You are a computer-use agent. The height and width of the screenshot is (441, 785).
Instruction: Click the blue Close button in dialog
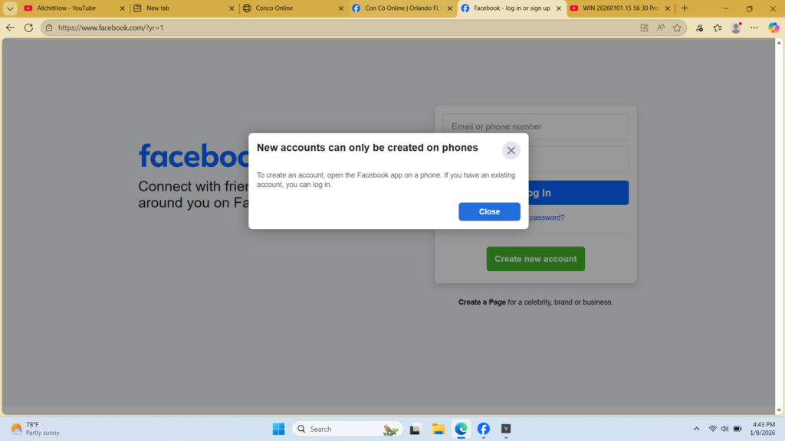[489, 211]
